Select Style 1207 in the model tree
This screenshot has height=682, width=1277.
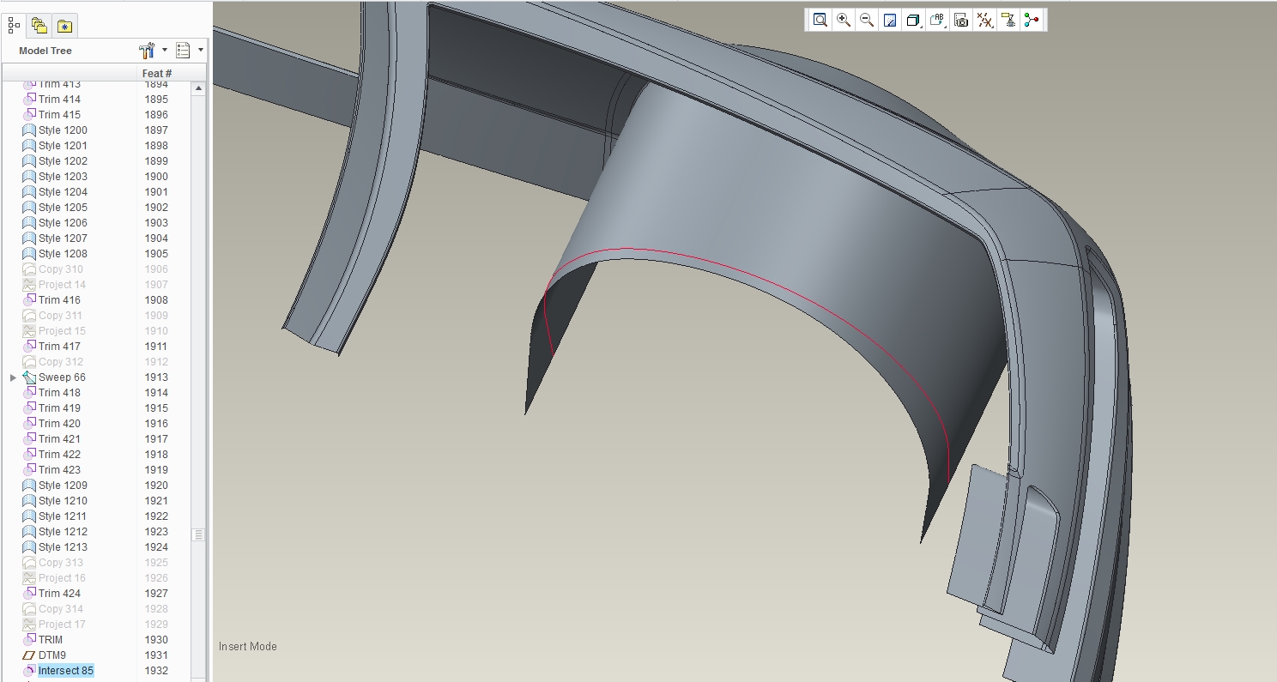click(x=63, y=238)
